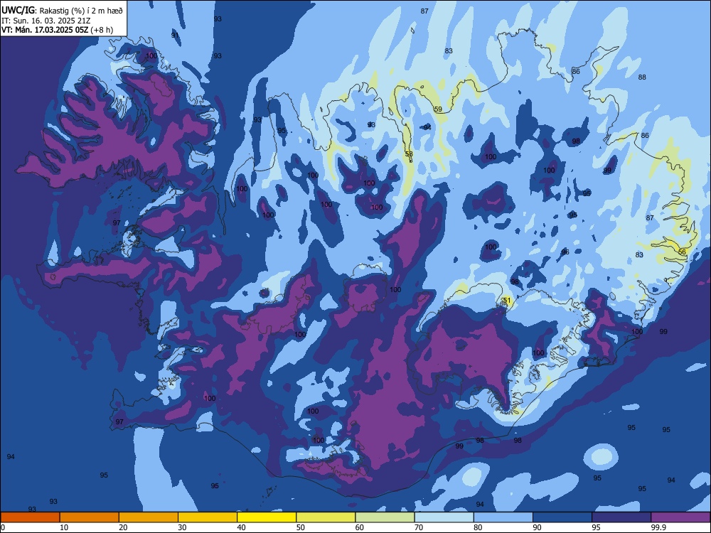The height and width of the screenshot is (533, 711).
Task: Click the pale blue 70–80 legend swatch
Action: (x=444, y=517)
